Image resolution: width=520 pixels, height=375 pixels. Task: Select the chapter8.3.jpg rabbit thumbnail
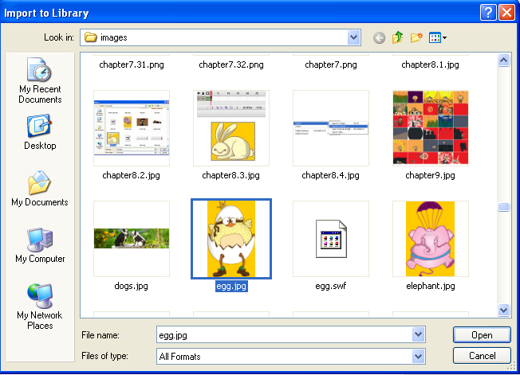(x=231, y=128)
